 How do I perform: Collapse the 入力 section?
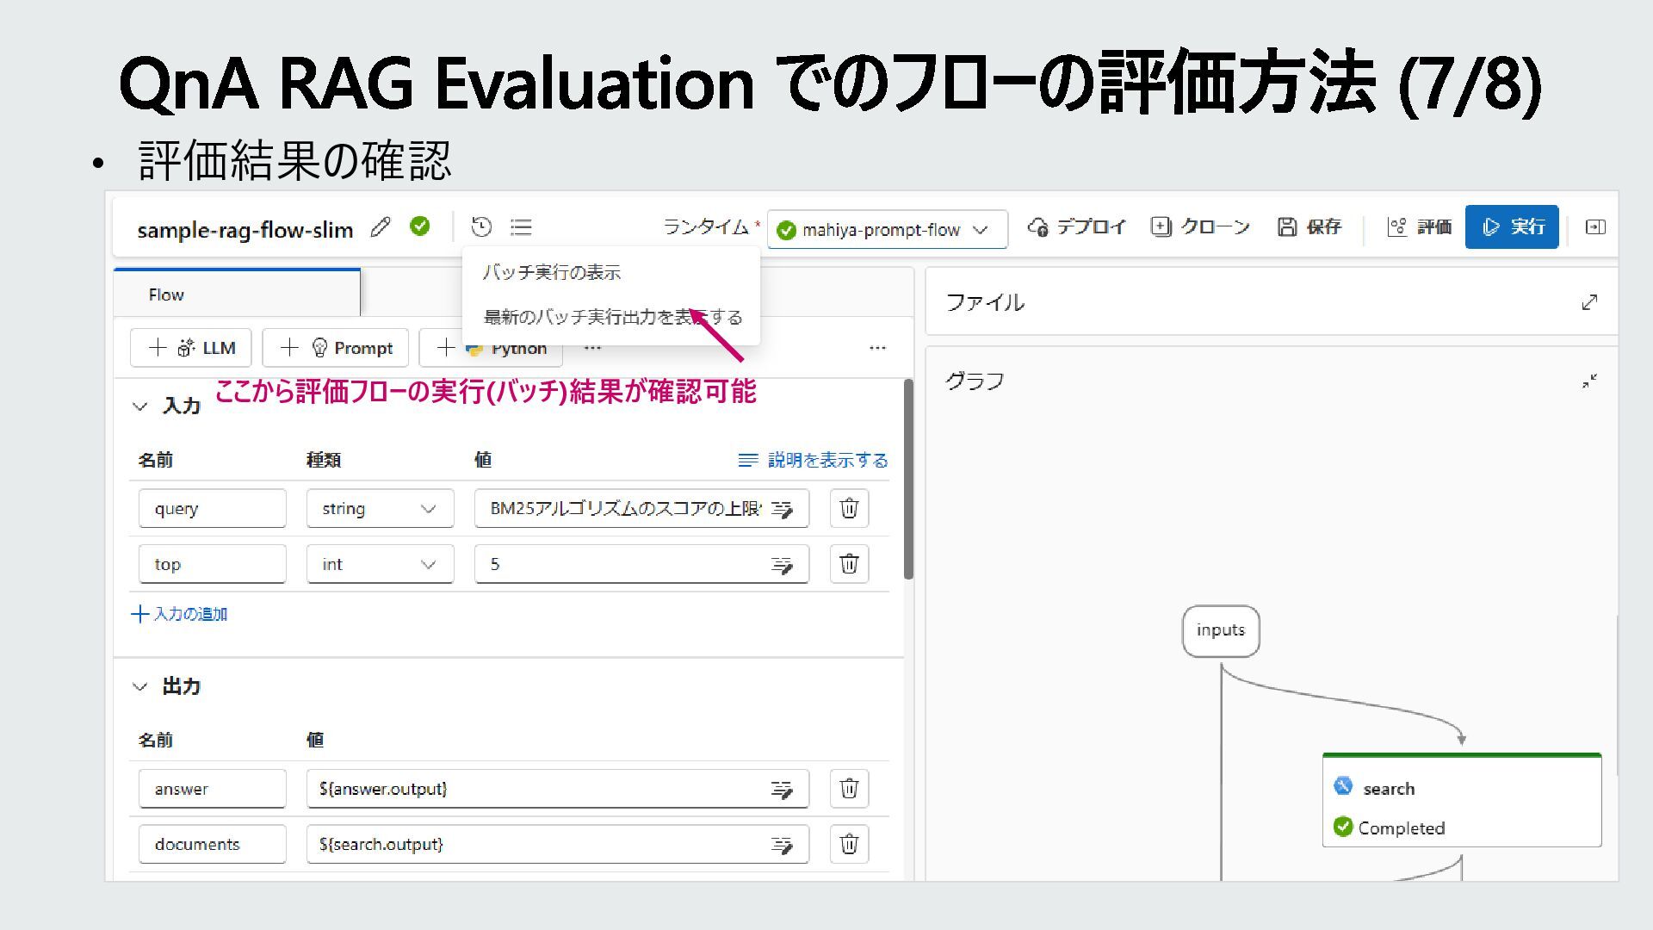140,406
